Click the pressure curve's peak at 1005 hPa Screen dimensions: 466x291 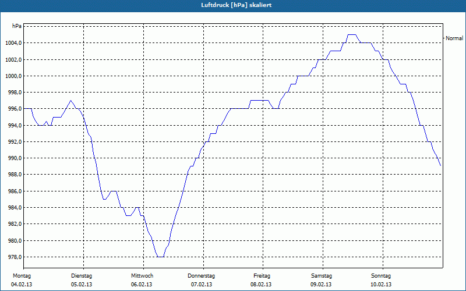click(352, 34)
